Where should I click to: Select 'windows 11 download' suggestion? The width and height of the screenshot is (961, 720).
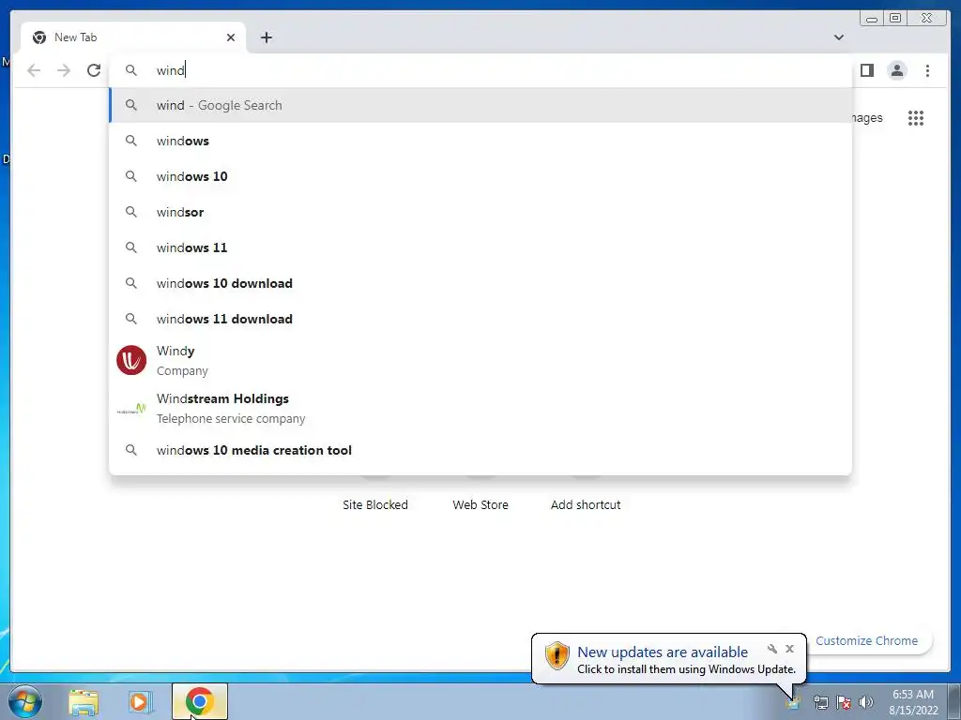pos(480,319)
